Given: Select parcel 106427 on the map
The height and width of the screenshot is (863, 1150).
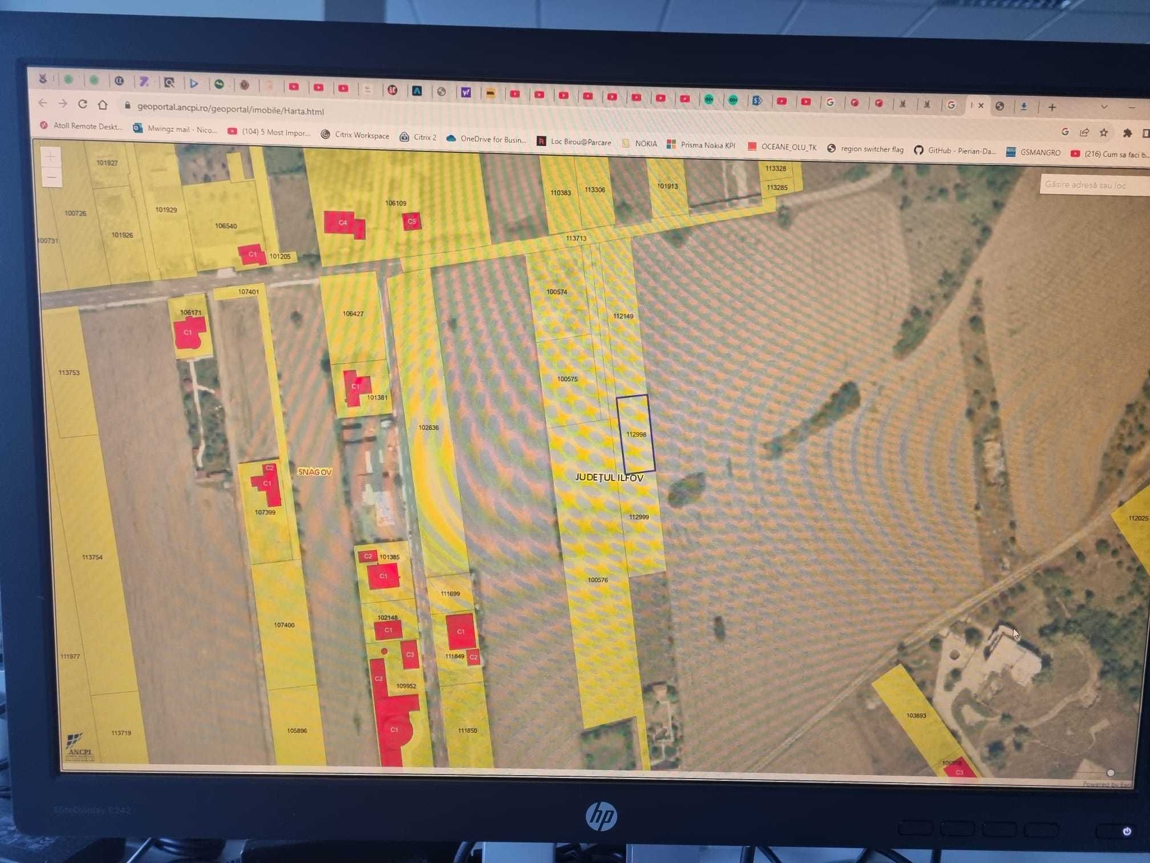Looking at the screenshot, I should tap(353, 313).
